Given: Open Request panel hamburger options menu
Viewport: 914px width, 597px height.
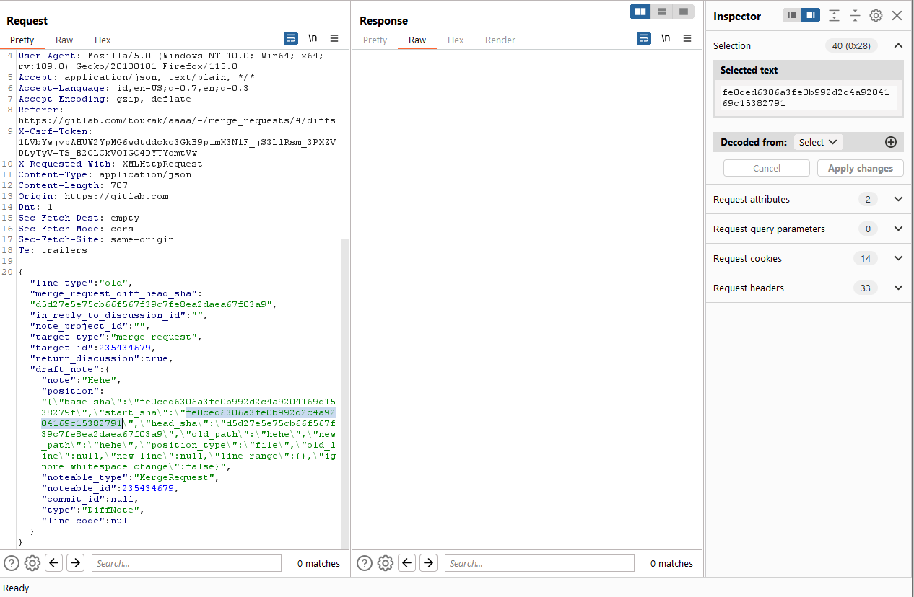Looking at the screenshot, I should click(334, 38).
